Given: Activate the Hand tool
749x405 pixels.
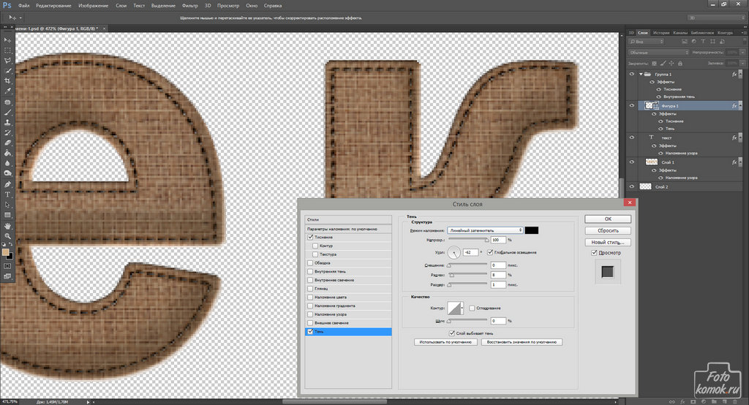Looking at the screenshot, I should click(7, 225).
